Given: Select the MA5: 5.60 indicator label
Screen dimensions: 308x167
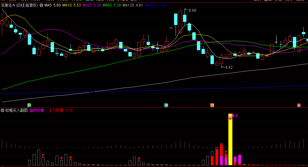Looking at the screenshot, I should [52, 5].
